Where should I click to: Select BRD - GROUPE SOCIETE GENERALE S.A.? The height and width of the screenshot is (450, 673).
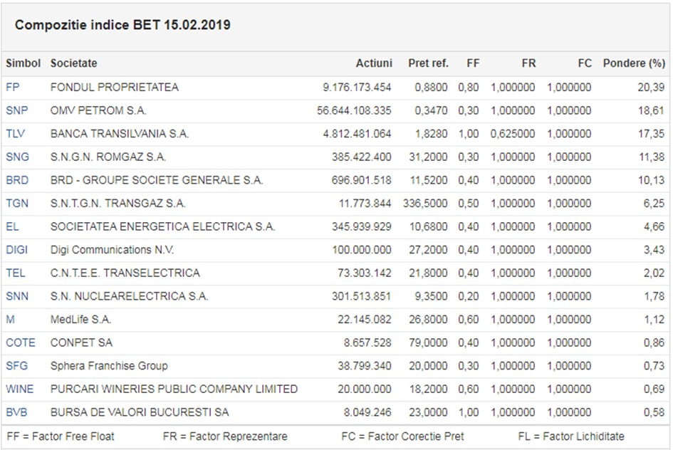coord(157,180)
